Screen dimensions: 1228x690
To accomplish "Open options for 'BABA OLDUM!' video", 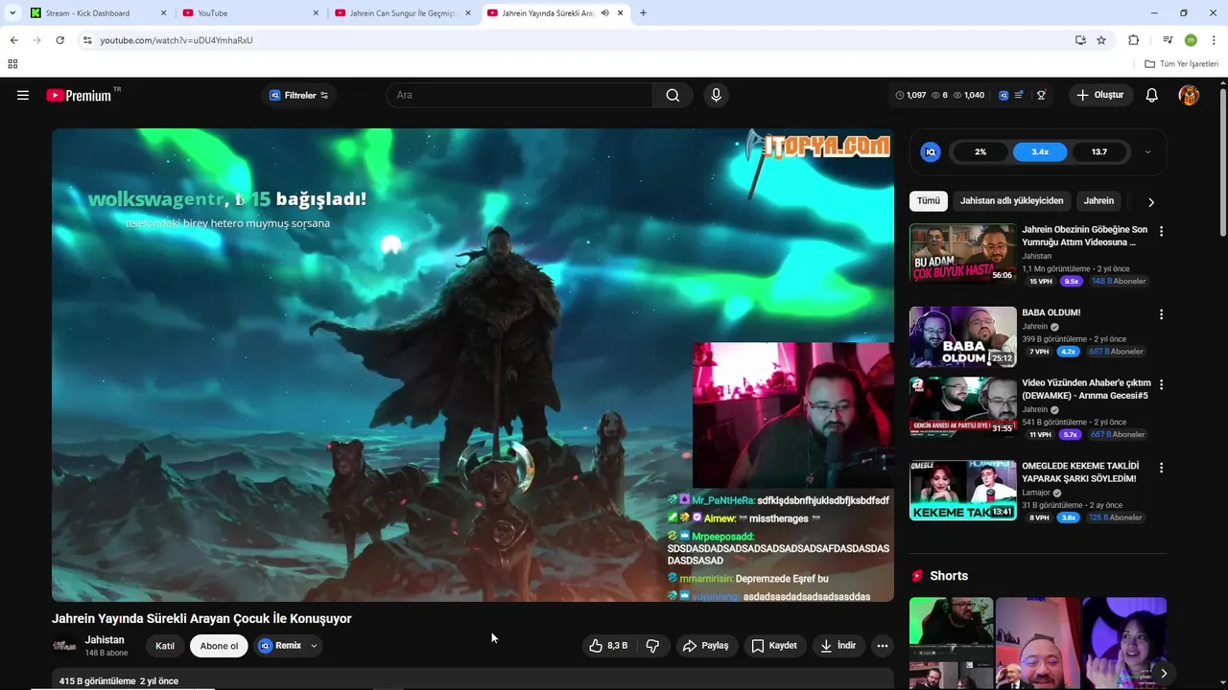I will [1161, 314].
